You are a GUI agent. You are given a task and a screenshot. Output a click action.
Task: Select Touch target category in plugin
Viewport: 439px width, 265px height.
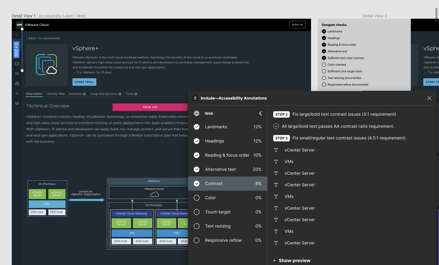point(228,212)
